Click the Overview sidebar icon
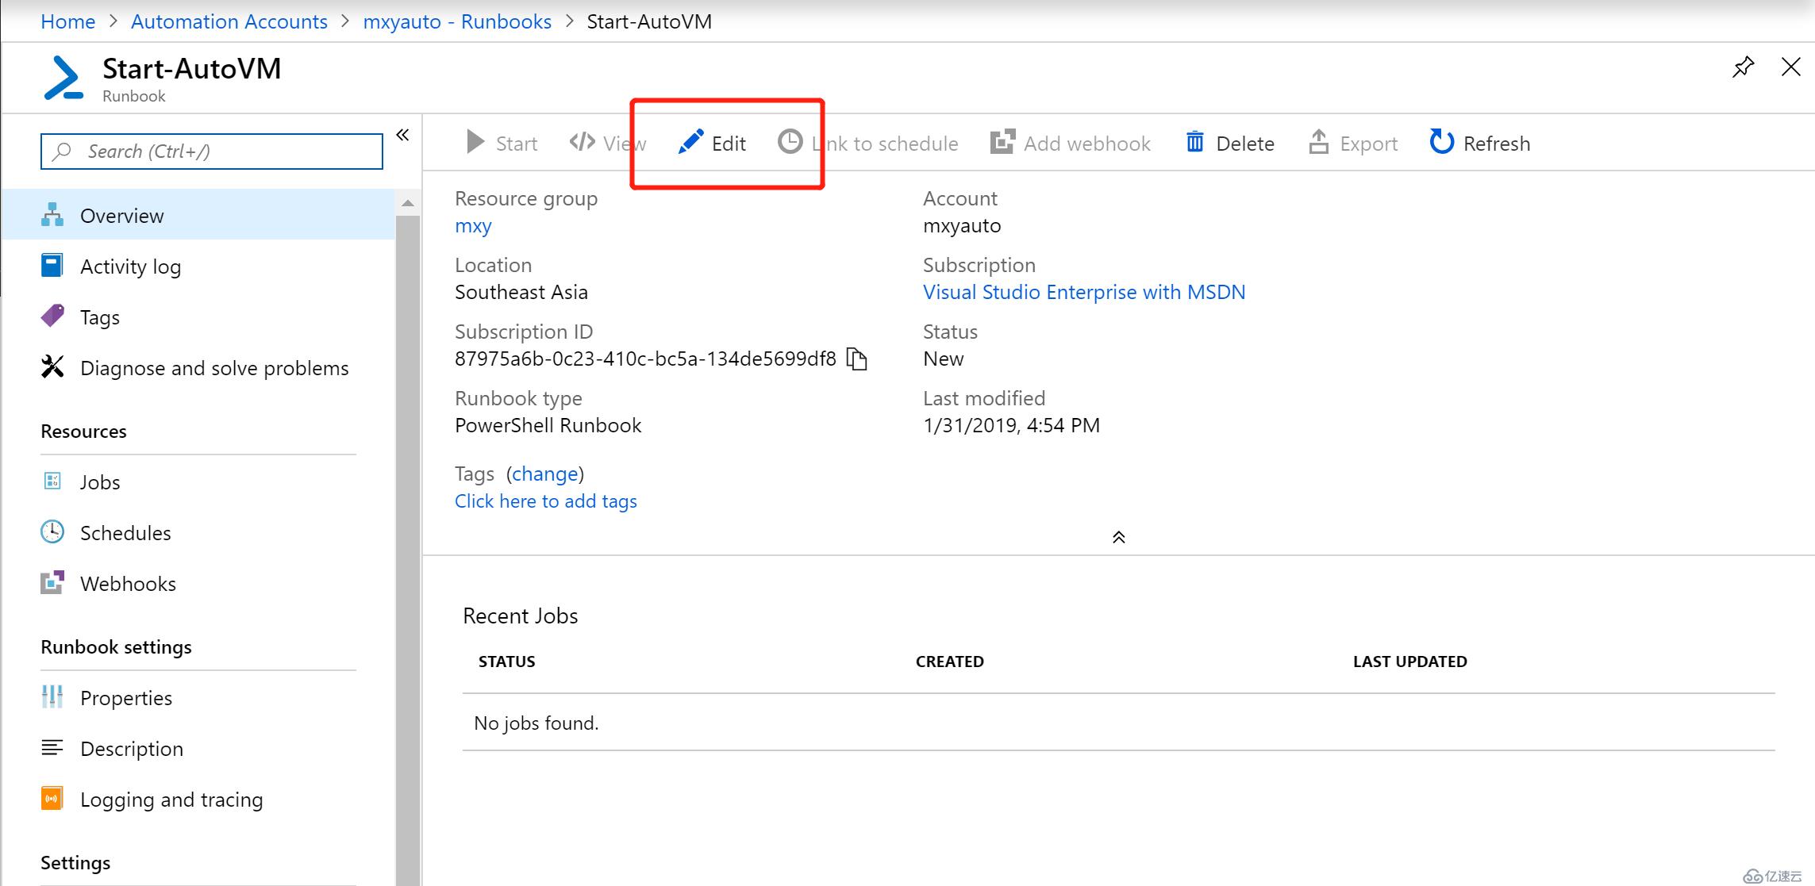The image size is (1815, 886). tap(52, 215)
